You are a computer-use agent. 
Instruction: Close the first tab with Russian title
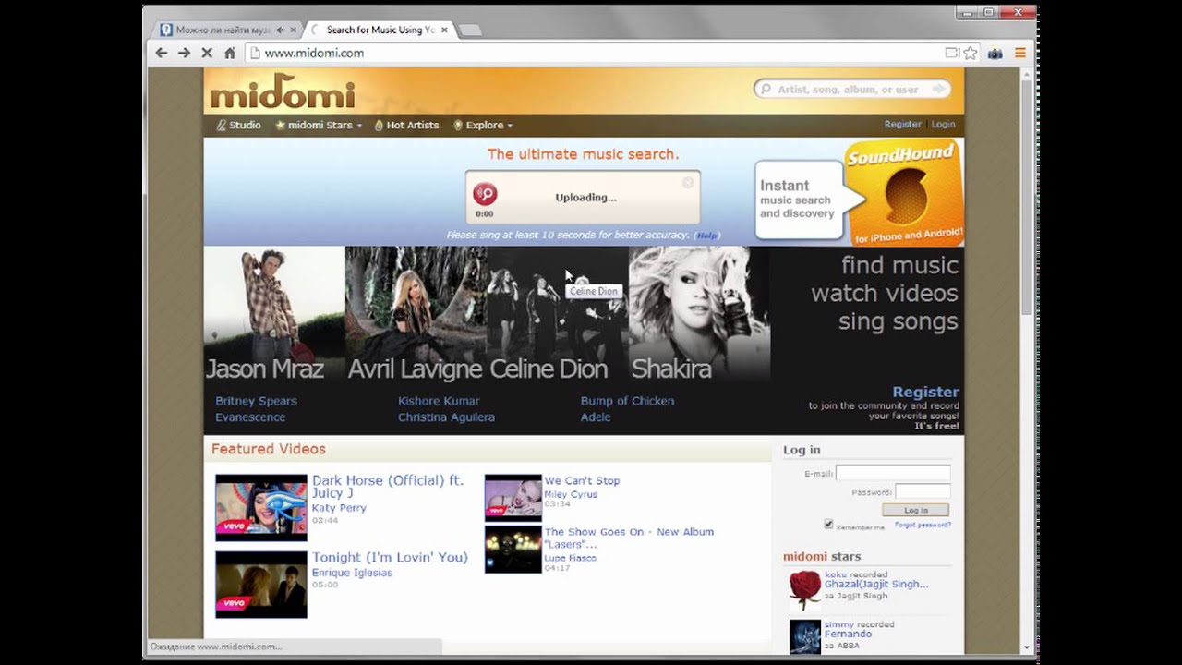pyautogui.click(x=293, y=30)
